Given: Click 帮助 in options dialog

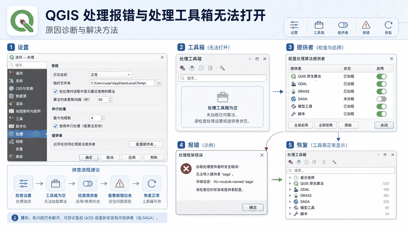Looking at the screenshot, I should pos(154,157).
